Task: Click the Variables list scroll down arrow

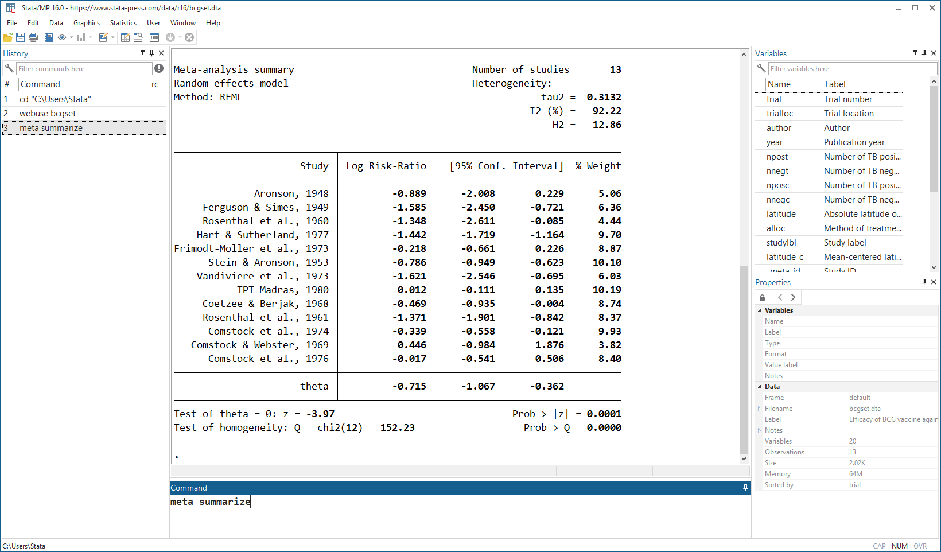Action: (x=934, y=267)
